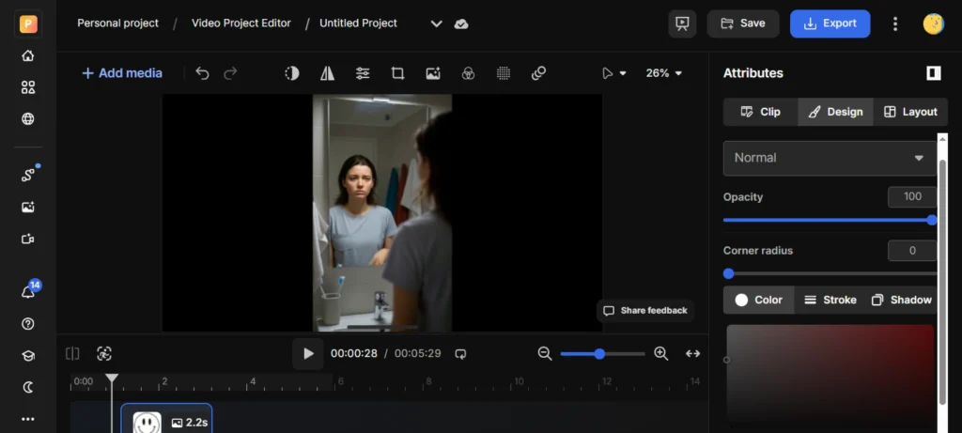Click the Opacity slider handle
The height and width of the screenshot is (433, 962).
932,220
